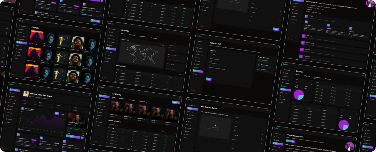Image resolution: width=376 pixels, height=152 pixels.
Task: Click the Logout icon in the Playlists screen sidebar
Action: pos(13,75)
